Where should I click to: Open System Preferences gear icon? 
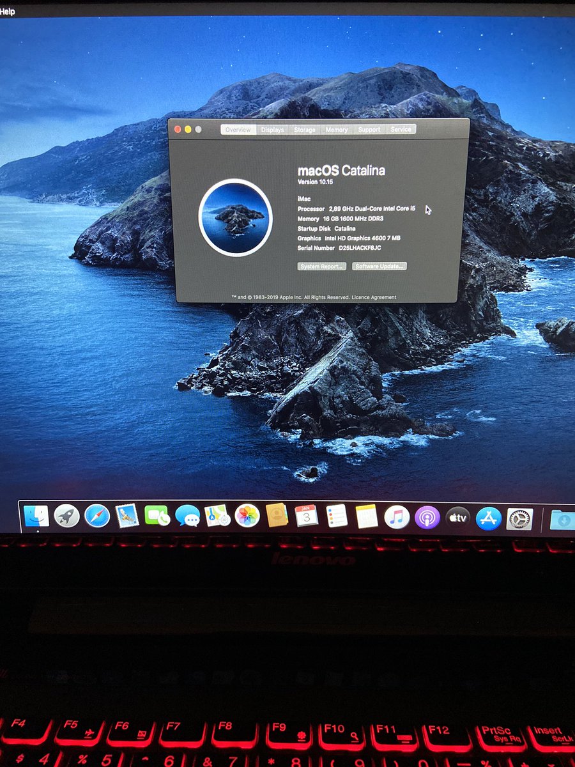[519, 518]
